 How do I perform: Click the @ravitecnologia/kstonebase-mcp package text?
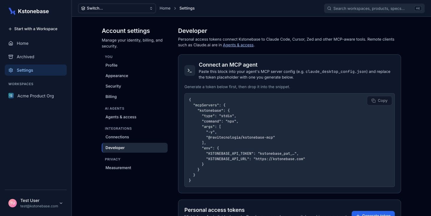(240, 137)
